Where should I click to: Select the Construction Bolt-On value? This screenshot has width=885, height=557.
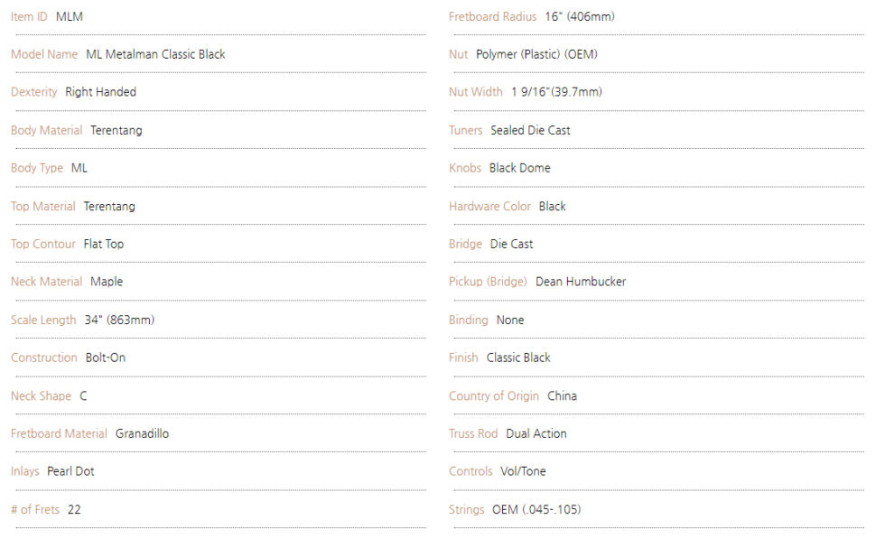[x=106, y=357]
